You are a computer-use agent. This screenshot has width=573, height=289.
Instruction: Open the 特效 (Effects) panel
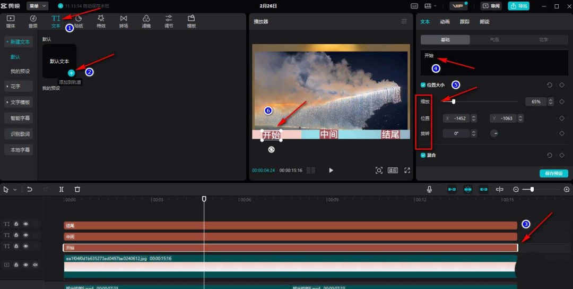(x=101, y=21)
